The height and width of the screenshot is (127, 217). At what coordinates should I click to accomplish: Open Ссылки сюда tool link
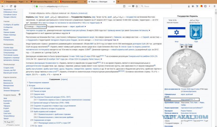click(x=8, y=47)
